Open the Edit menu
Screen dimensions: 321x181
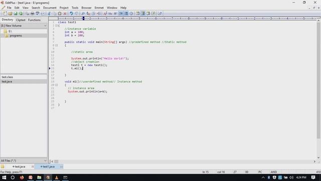(17, 8)
